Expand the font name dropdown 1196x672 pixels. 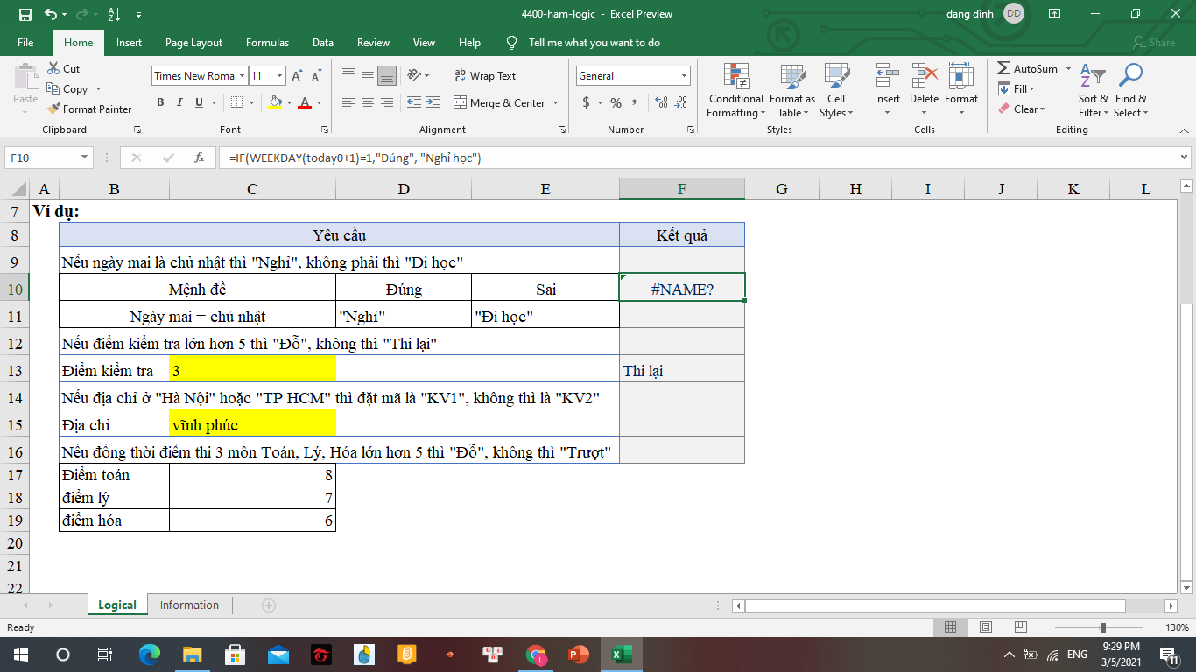[242, 76]
